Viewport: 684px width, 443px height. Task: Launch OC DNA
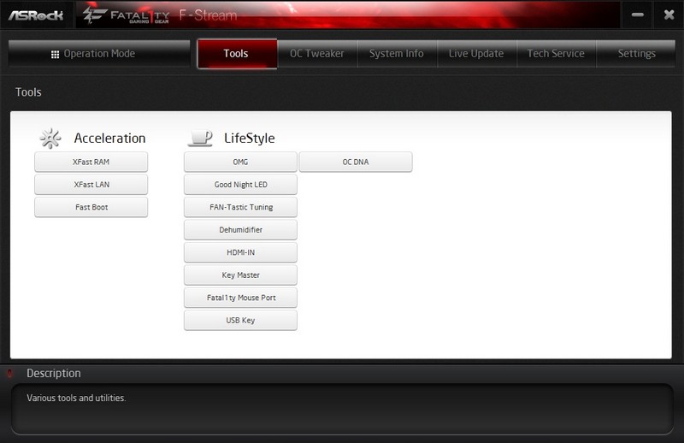[356, 162]
